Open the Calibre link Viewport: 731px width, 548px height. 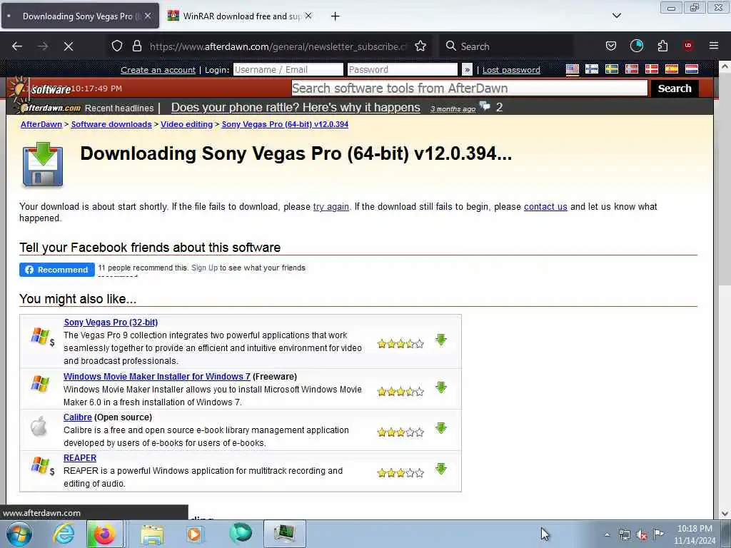coord(77,417)
